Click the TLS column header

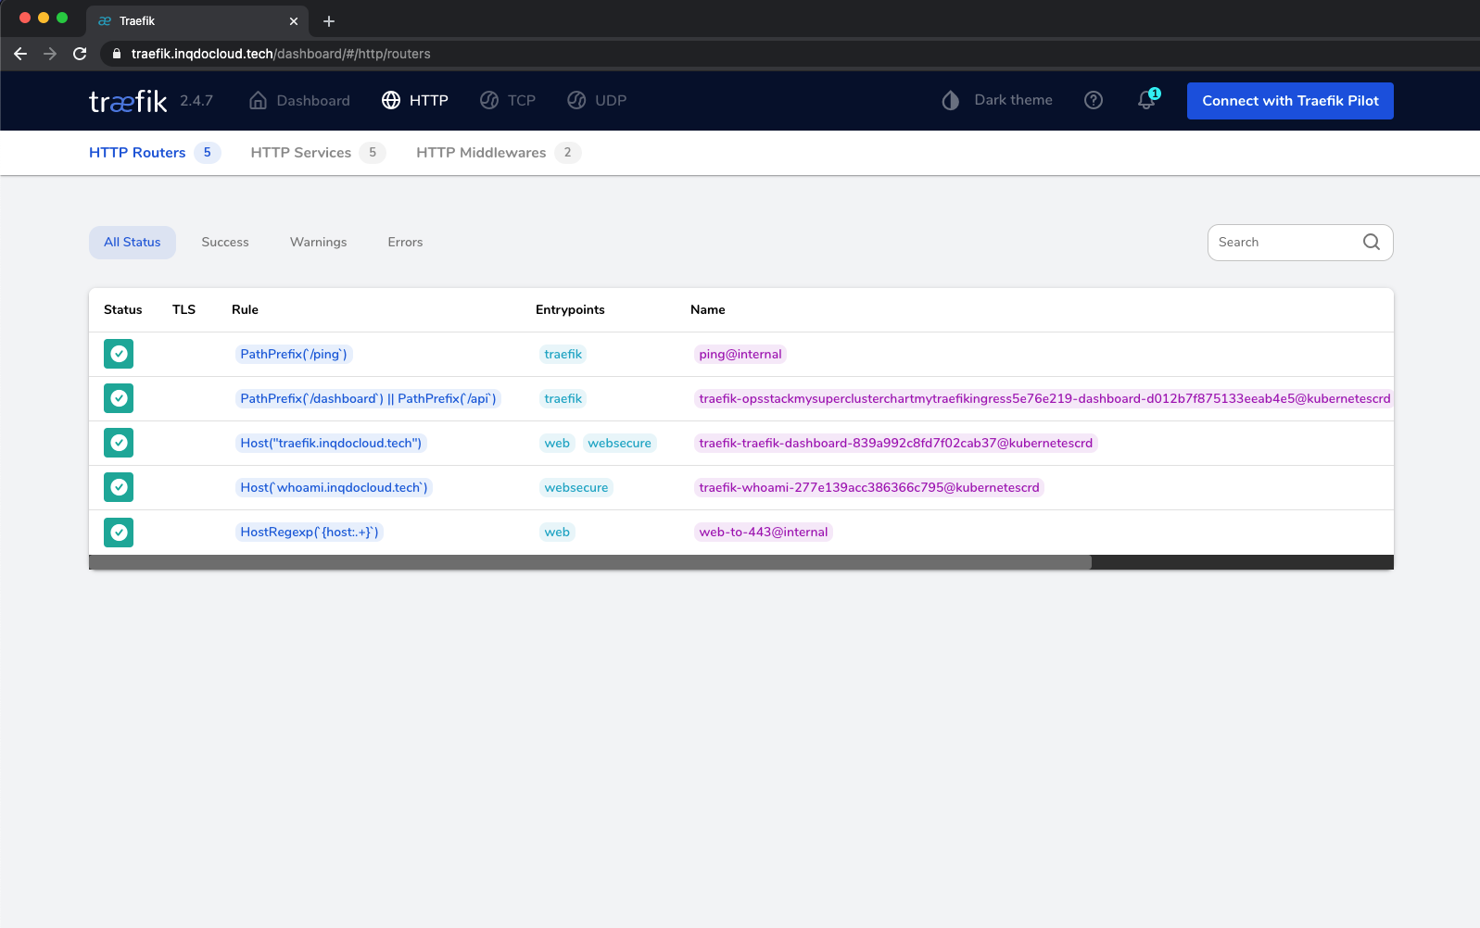[x=183, y=310]
